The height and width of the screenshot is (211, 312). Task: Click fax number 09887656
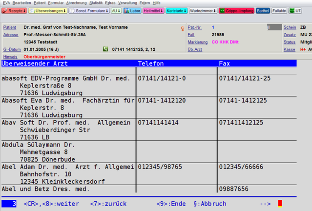point(233,189)
